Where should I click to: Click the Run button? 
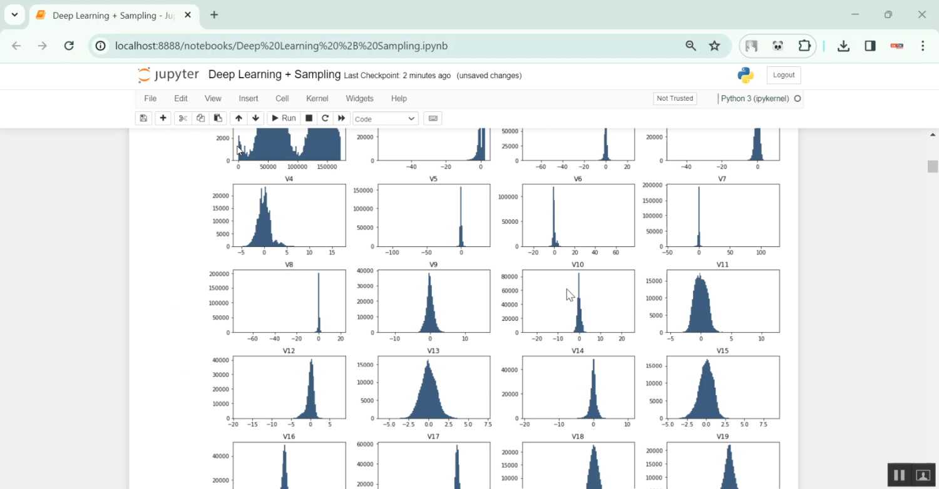[282, 118]
